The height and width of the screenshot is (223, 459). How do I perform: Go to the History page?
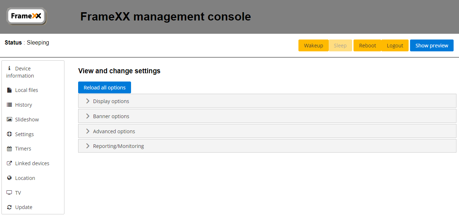(33, 105)
